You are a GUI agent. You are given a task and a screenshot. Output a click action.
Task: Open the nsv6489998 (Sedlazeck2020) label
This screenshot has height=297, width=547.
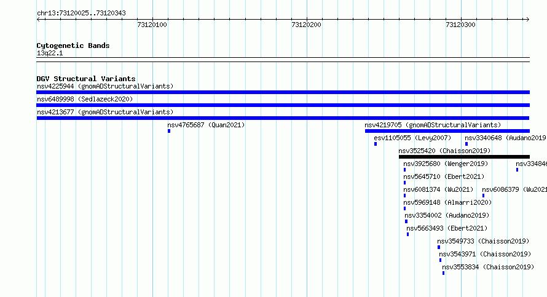[85, 99]
